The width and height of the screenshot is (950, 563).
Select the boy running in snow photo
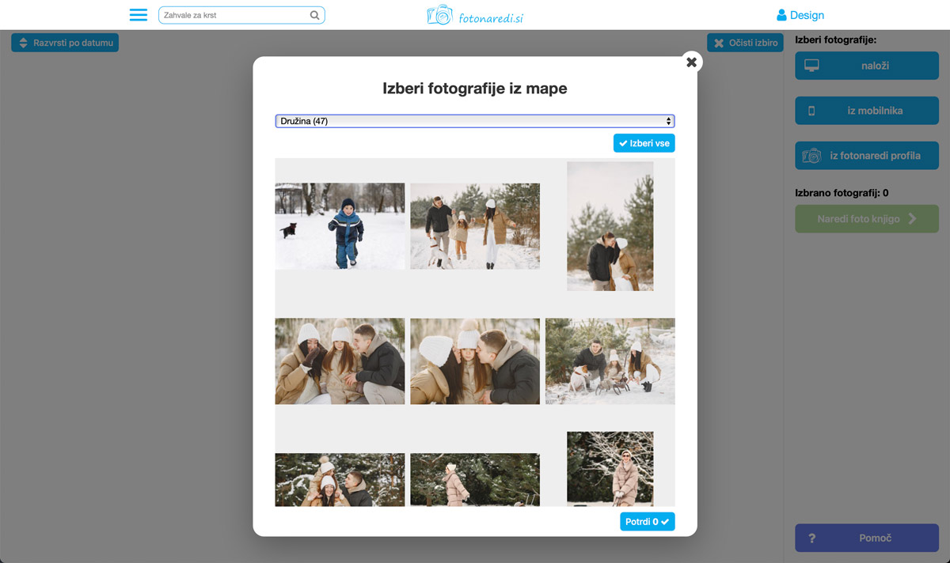(340, 226)
